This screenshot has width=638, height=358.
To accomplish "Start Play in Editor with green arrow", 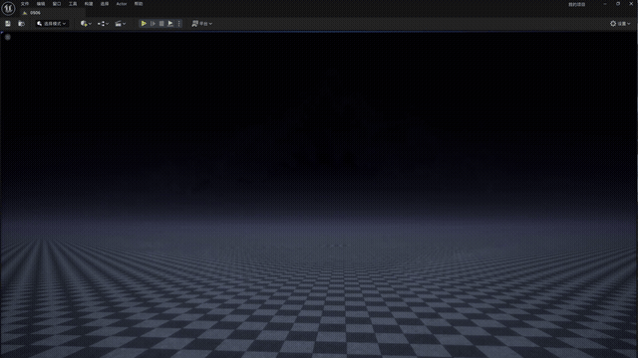I will [x=144, y=24].
